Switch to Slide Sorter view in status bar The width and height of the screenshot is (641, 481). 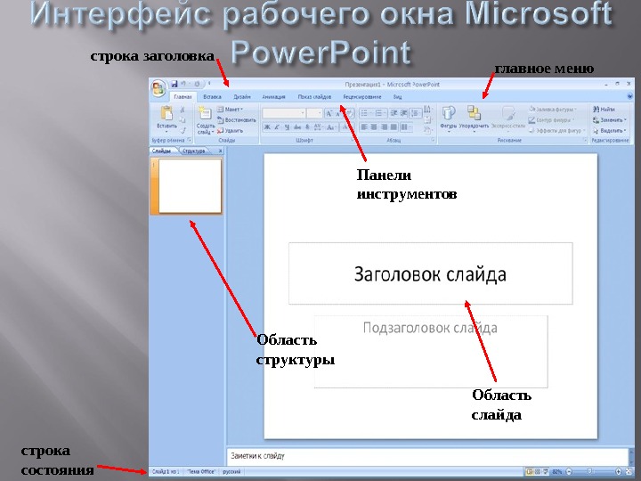[x=538, y=471]
